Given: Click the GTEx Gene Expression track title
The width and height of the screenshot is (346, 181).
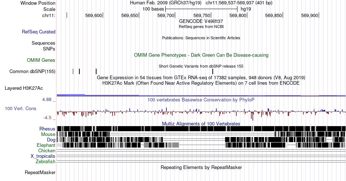Looking at the screenshot, I should coord(201,77).
